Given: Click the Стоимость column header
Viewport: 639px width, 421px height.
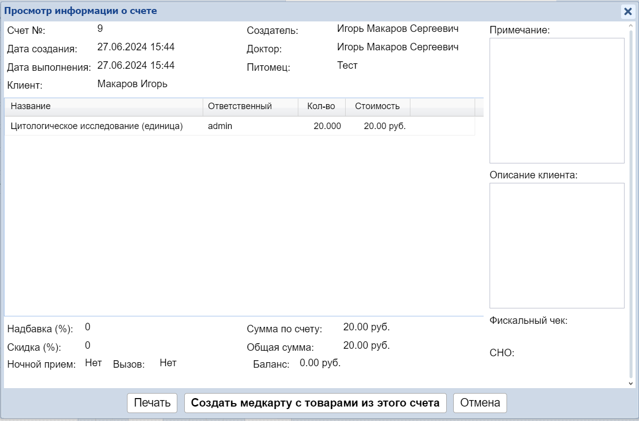Looking at the screenshot, I should (x=377, y=106).
